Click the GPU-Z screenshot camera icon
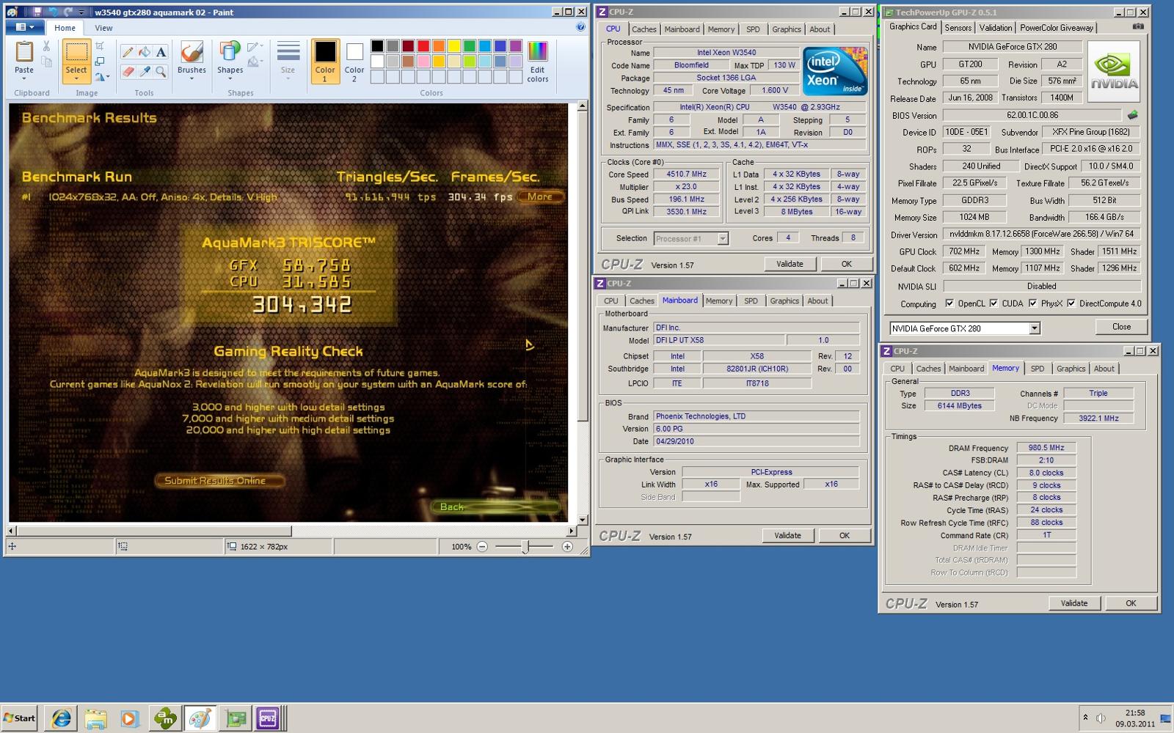This screenshot has height=733, width=1174. click(x=1138, y=26)
